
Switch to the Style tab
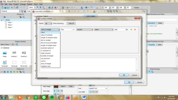160,45
